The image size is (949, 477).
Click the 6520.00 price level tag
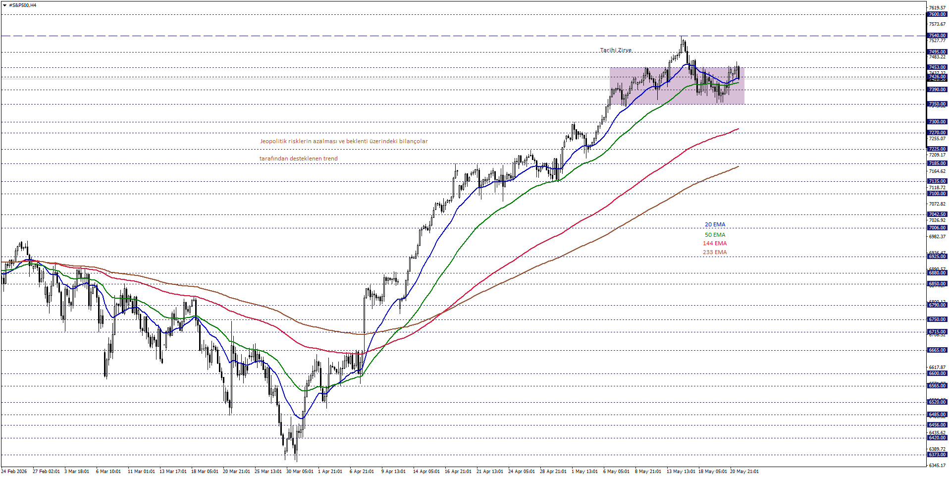click(937, 402)
